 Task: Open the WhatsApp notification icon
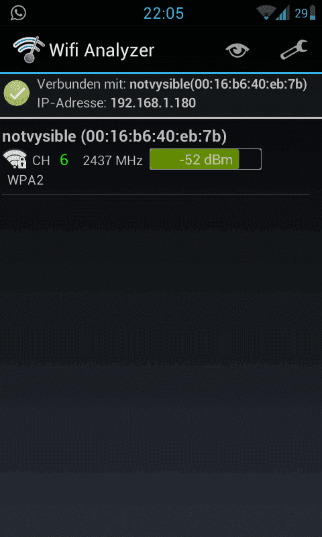click(x=19, y=13)
